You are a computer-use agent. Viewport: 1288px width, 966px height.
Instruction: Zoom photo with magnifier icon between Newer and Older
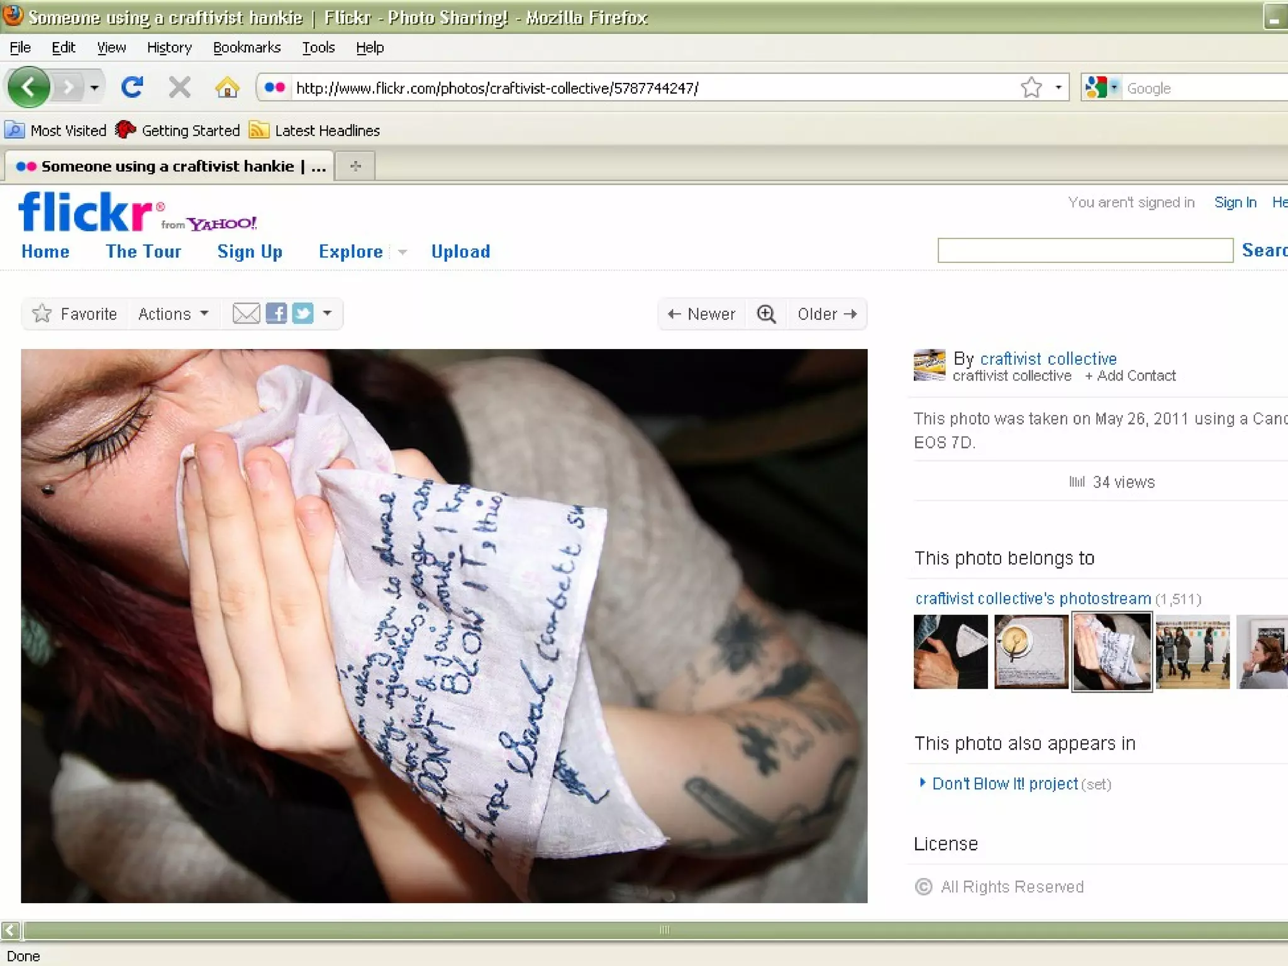[766, 314]
